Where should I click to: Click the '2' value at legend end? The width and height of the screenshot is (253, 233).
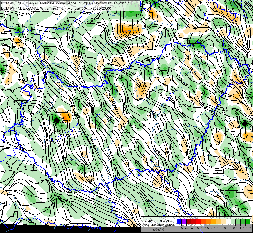250,228
